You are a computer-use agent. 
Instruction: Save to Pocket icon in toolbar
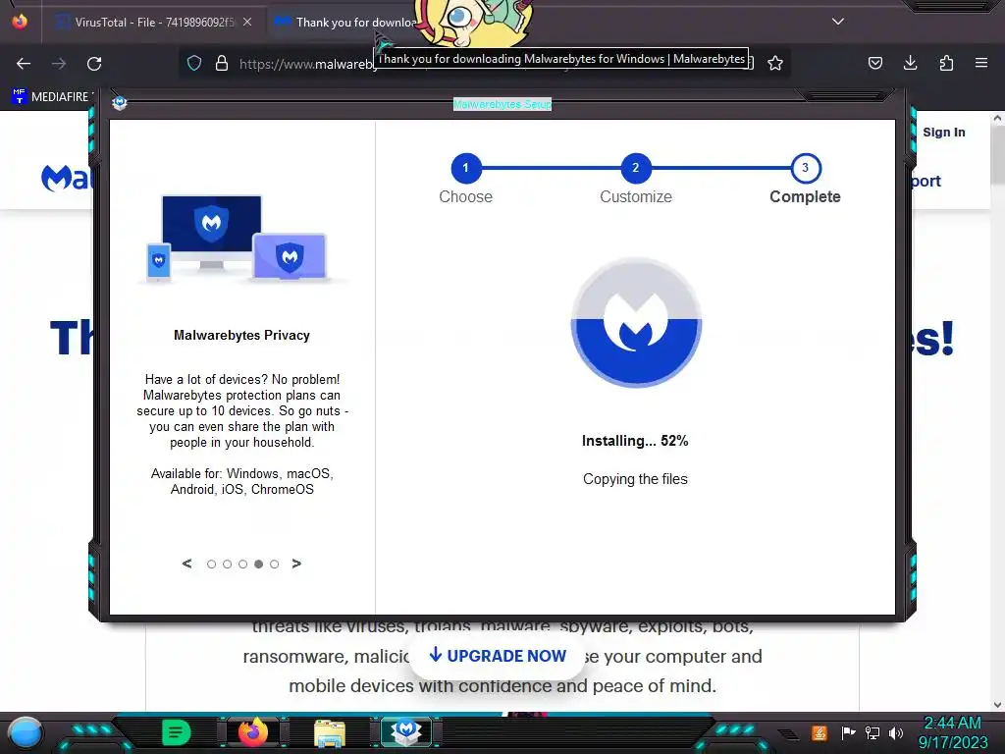tap(874, 63)
